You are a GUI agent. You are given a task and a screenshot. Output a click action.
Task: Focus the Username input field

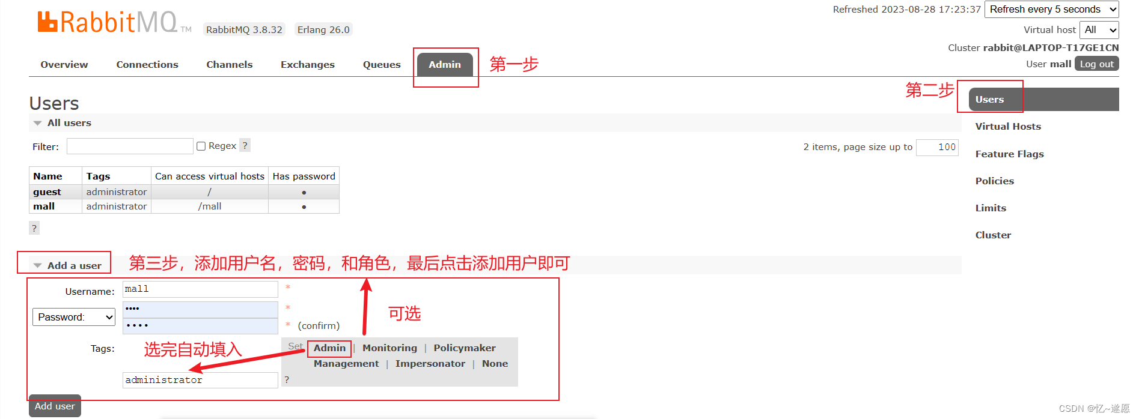coord(200,289)
